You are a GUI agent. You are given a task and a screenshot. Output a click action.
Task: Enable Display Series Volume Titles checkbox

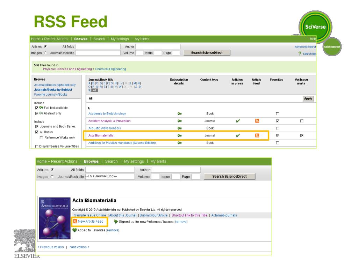(36, 146)
